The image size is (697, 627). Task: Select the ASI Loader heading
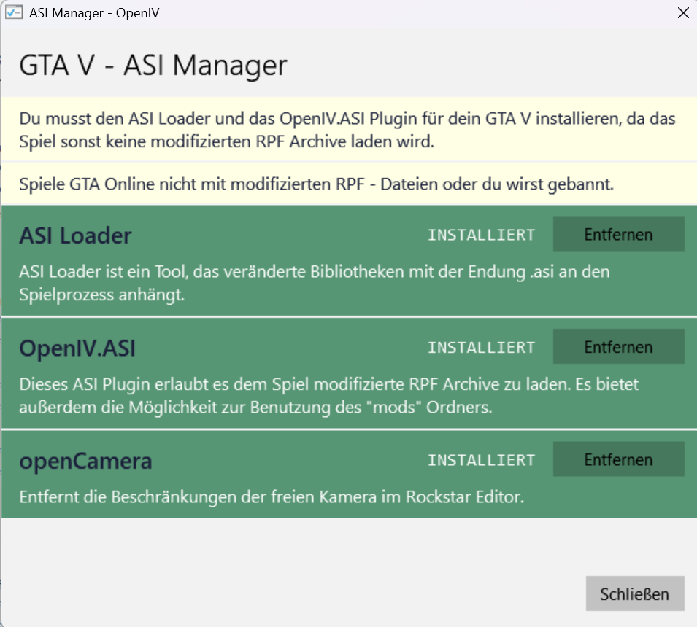click(75, 235)
